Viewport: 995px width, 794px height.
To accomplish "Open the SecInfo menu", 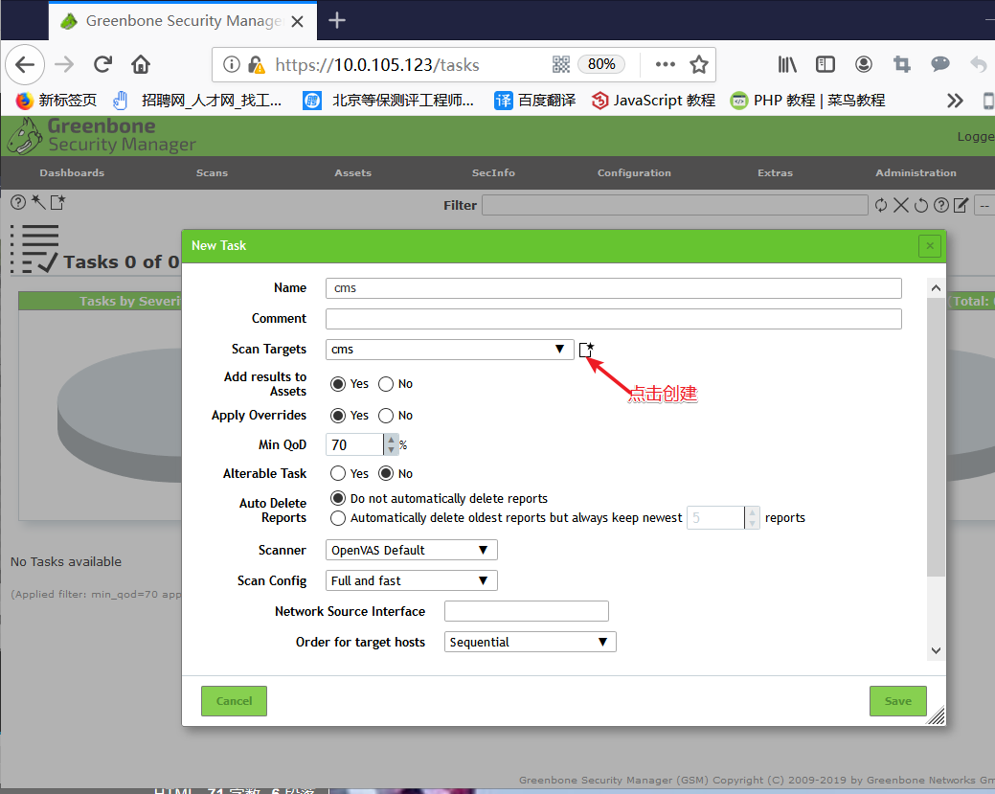I will [493, 172].
